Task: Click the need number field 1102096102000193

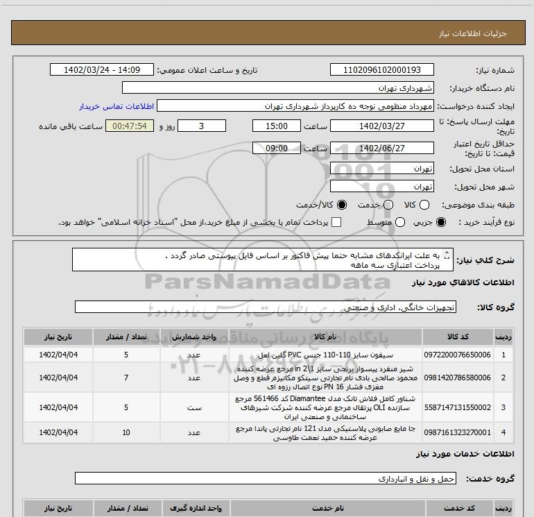Action: (381, 69)
